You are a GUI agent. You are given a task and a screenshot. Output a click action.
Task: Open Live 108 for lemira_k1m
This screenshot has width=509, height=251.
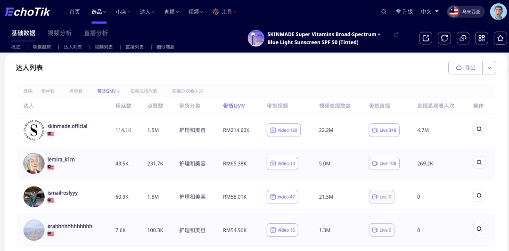385,163
